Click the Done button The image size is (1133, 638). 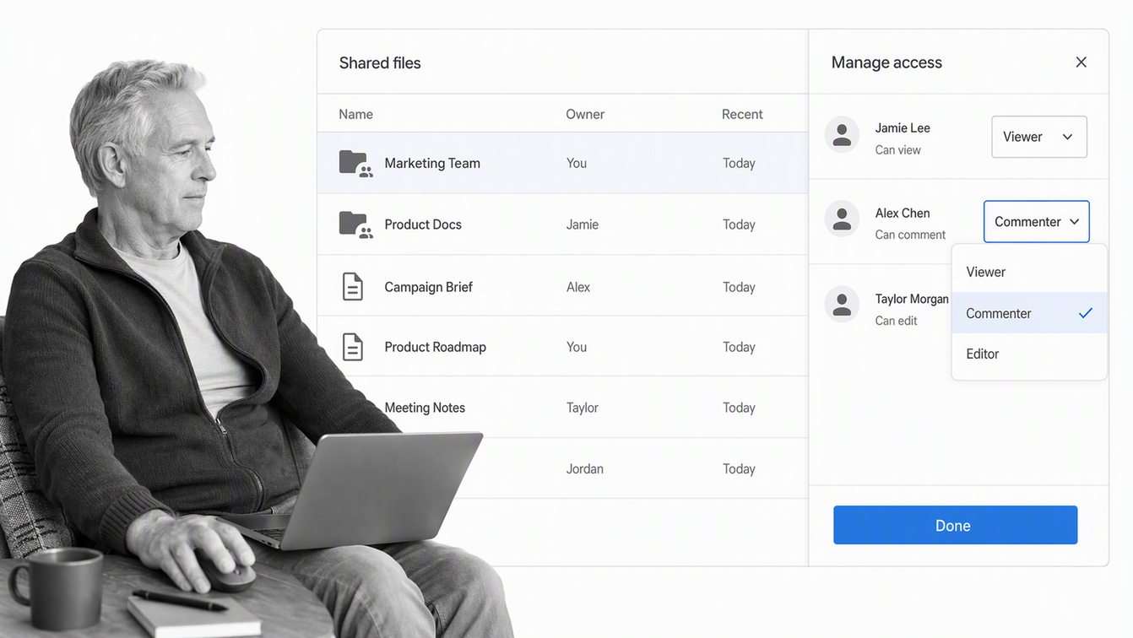click(x=956, y=525)
